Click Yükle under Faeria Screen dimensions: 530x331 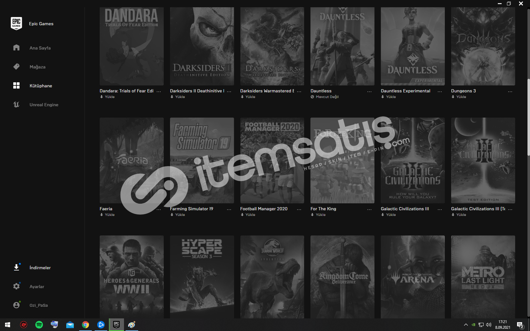click(x=107, y=215)
